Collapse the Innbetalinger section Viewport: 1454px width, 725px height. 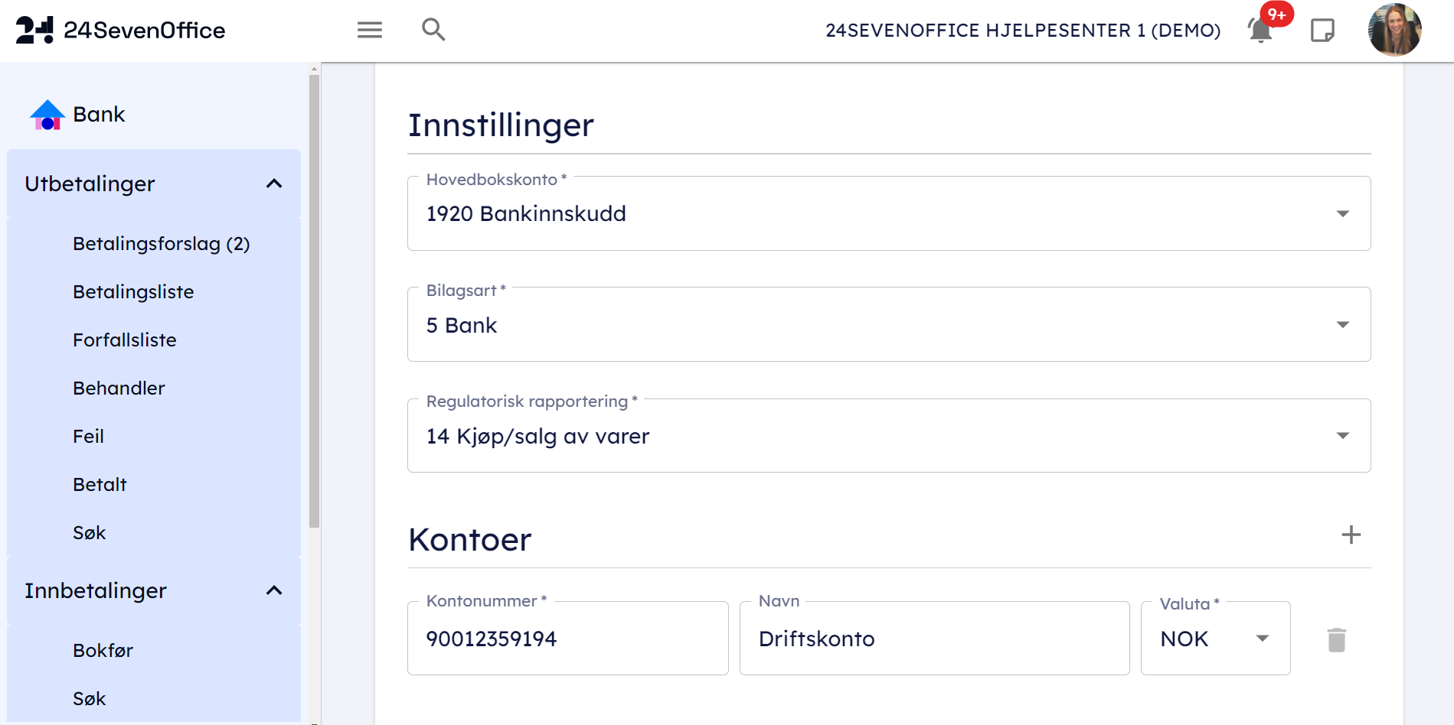tap(274, 590)
